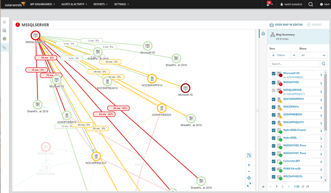
Task: Open the on AZSHPWEB02V sub-link
Action: point(295,77)
